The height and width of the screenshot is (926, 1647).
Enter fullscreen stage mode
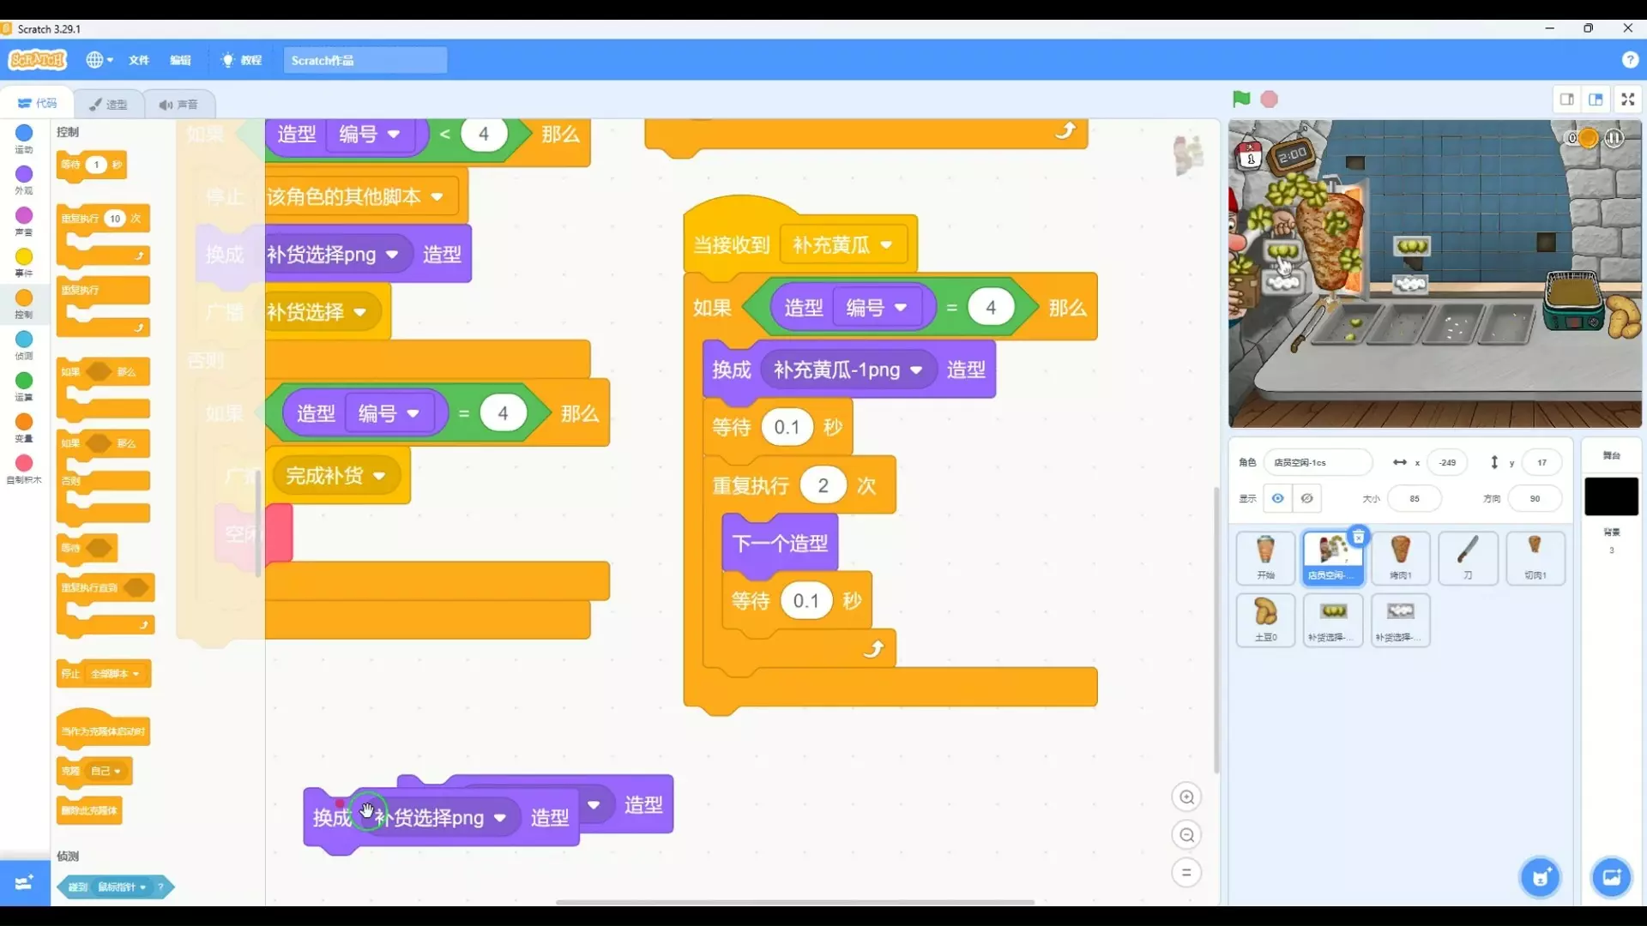1627,99
